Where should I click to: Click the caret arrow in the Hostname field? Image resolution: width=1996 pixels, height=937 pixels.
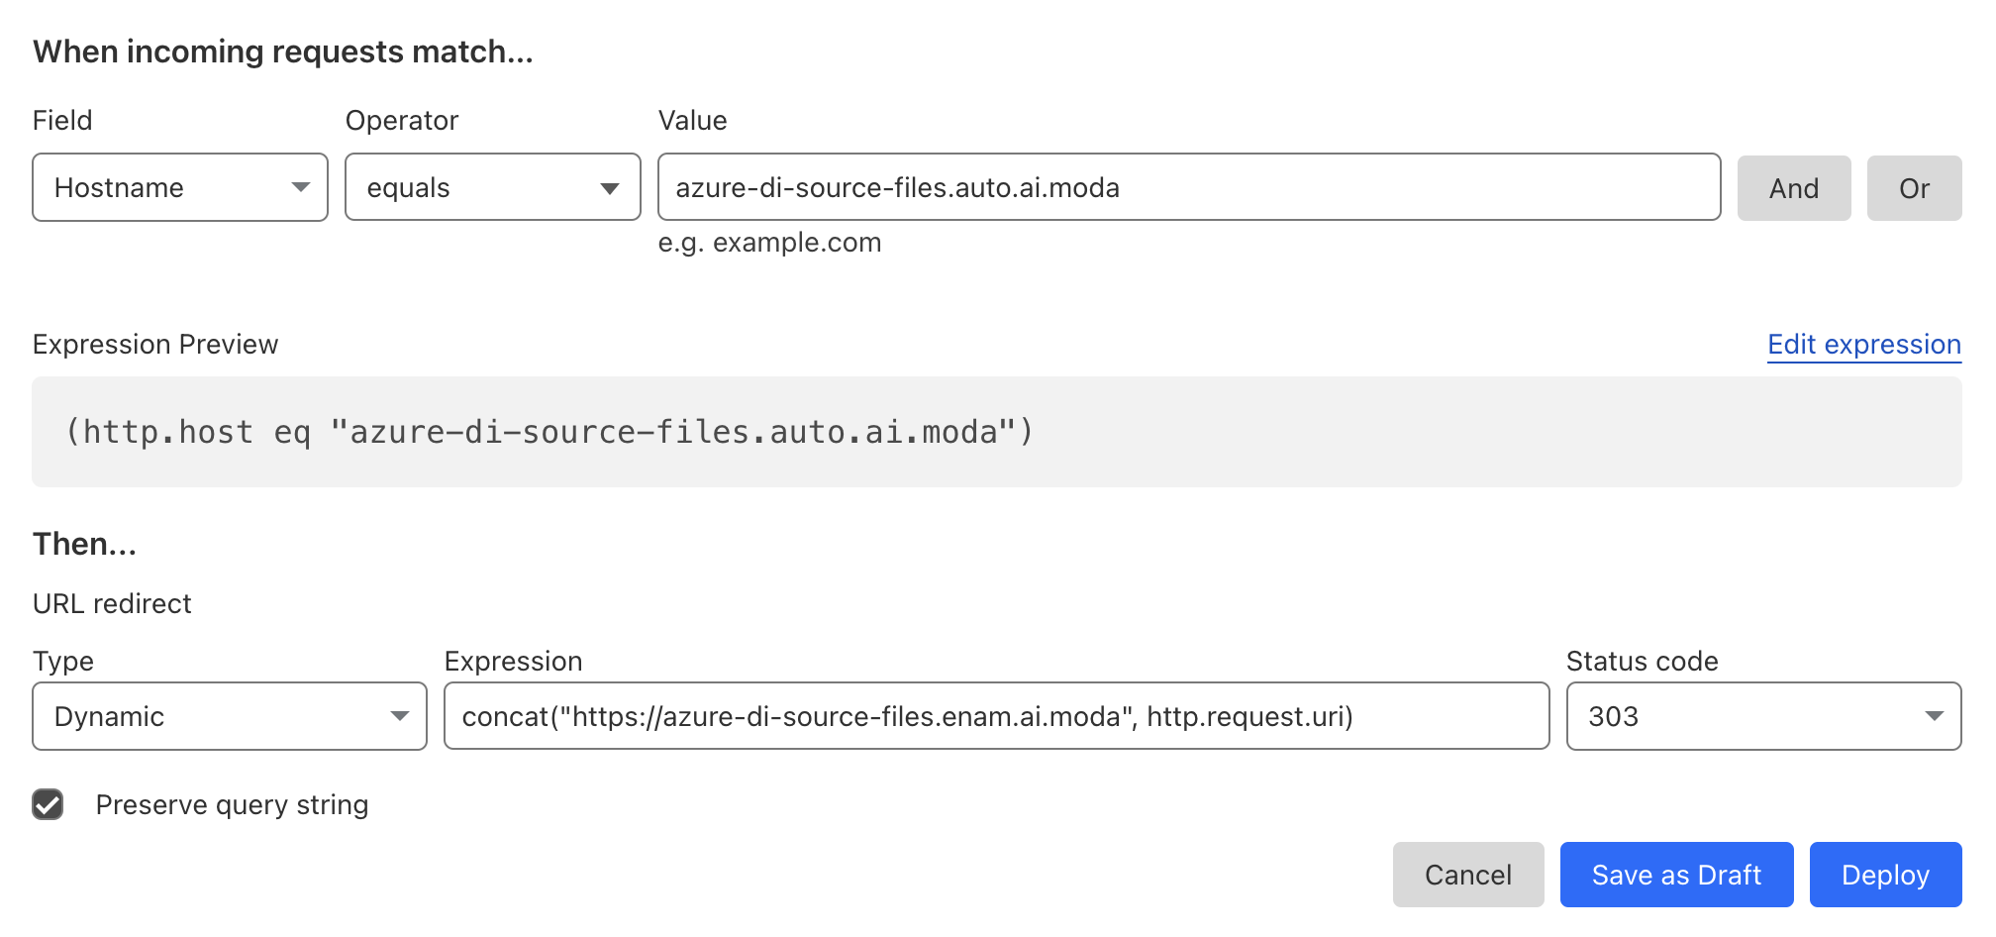pos(301,187)
